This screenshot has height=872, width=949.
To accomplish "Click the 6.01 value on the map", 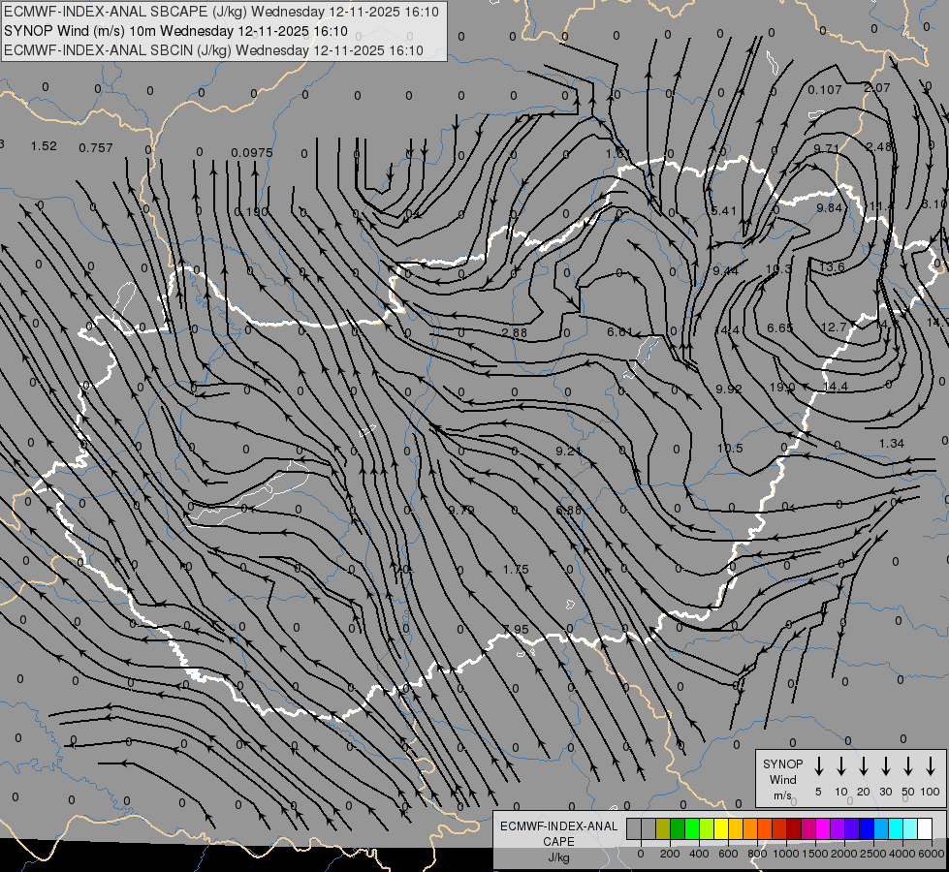I will pos(619,331).
